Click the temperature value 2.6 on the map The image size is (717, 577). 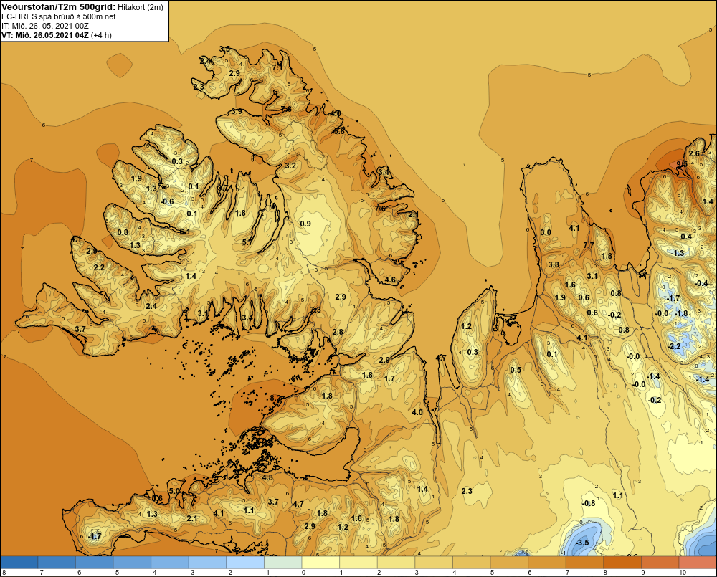click(x=694, y=153)
